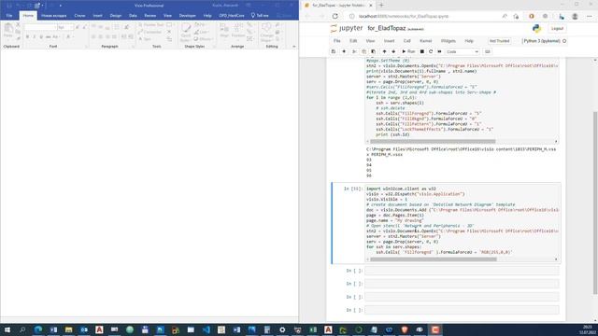Open Quick Styles gallery in Visio
Viewport: 598px width, 336px height.
[x=186, y=33]
